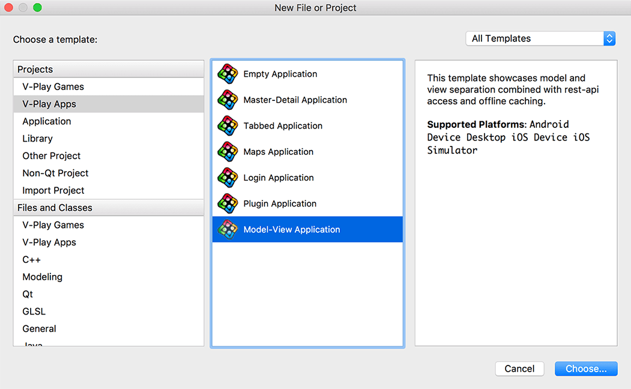Choose Other Project category

pos(109,155)
